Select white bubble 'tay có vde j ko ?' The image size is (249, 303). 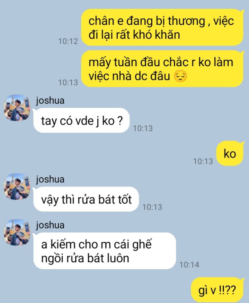tap(81, 120)
